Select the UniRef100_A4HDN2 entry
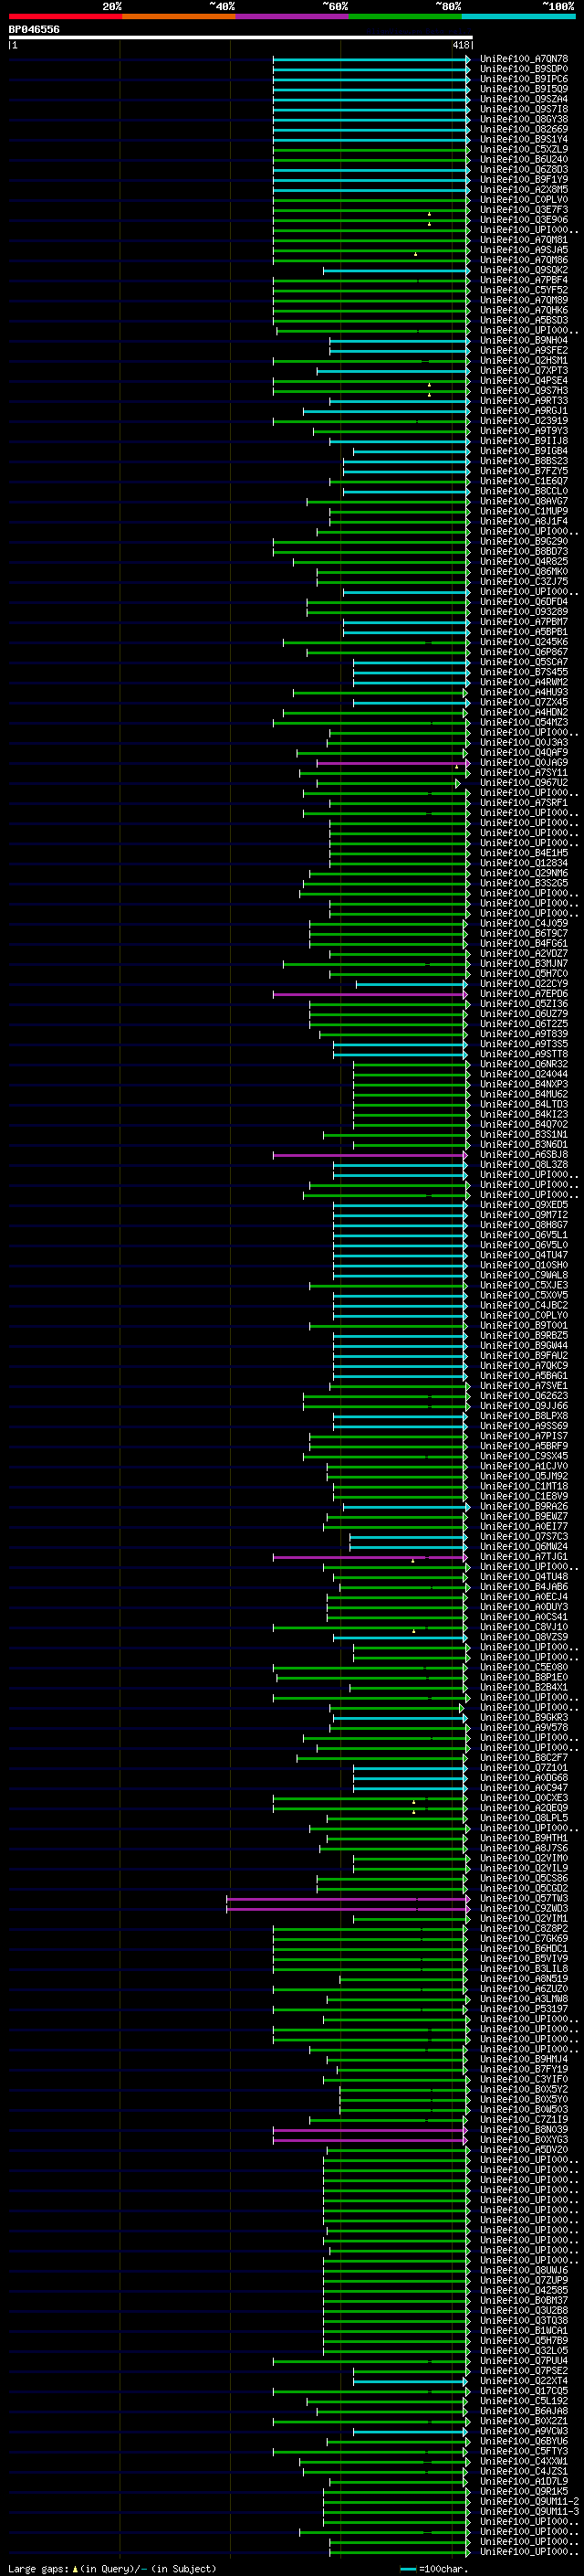The image size is (584, 2576). tap(524, 713)
